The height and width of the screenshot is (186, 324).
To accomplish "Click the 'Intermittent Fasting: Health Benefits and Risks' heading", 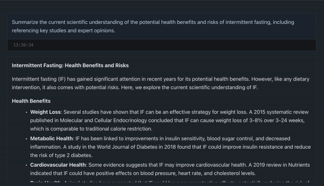I will (70, 65).
